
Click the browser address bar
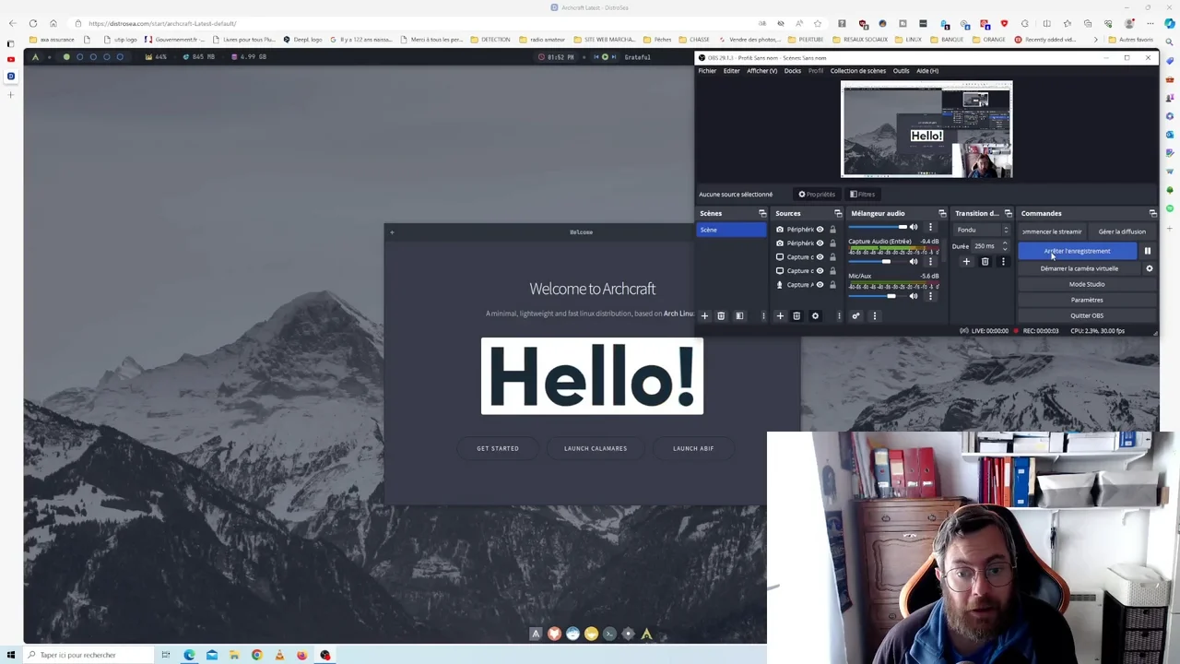click(x=415, y=23)
